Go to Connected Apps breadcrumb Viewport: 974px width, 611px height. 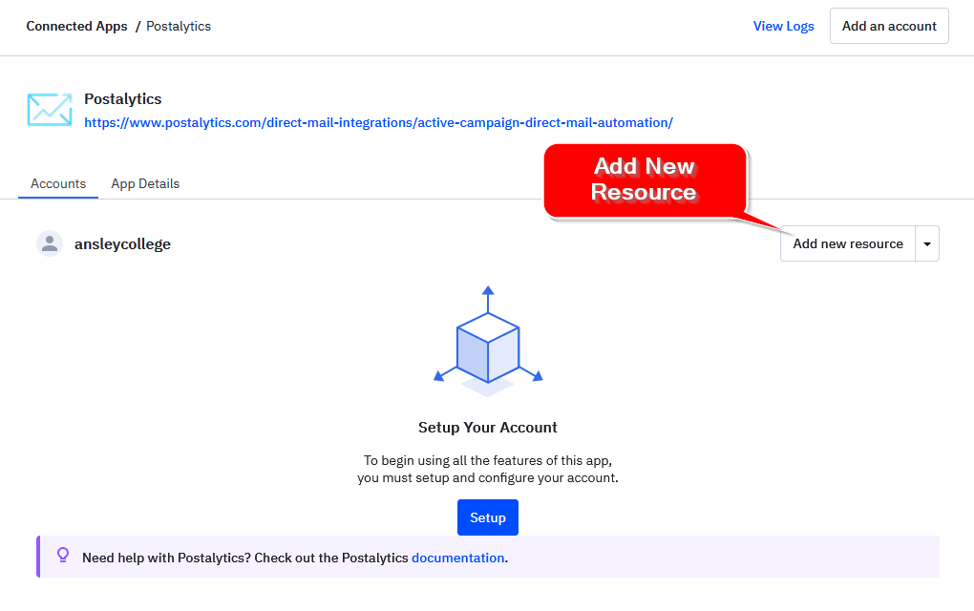point(76,26)
